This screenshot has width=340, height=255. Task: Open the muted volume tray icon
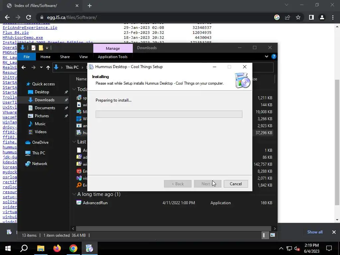(x=297, y=248)
